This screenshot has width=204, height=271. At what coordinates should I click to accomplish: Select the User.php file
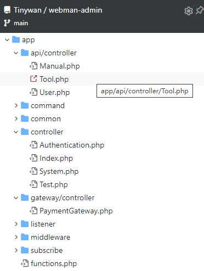[x=55, y=92]
